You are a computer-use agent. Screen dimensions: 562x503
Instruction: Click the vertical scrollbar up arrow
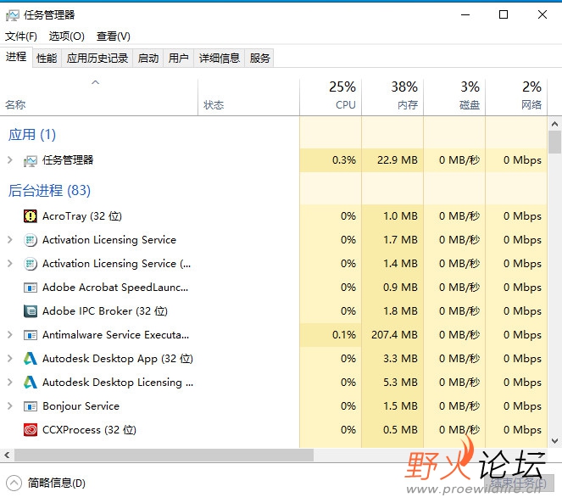coord(554,124)
